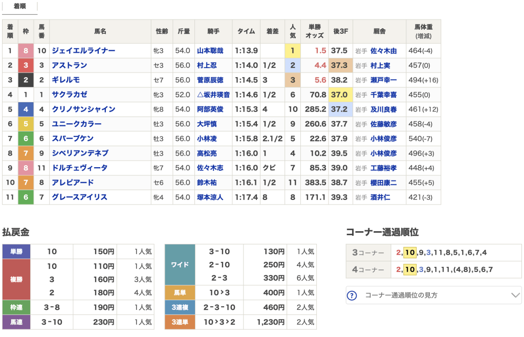Open trainer 小林俊彦 in シベリアンデネブ row
This screenshot has height=337, width=524.
coord(384,153)
